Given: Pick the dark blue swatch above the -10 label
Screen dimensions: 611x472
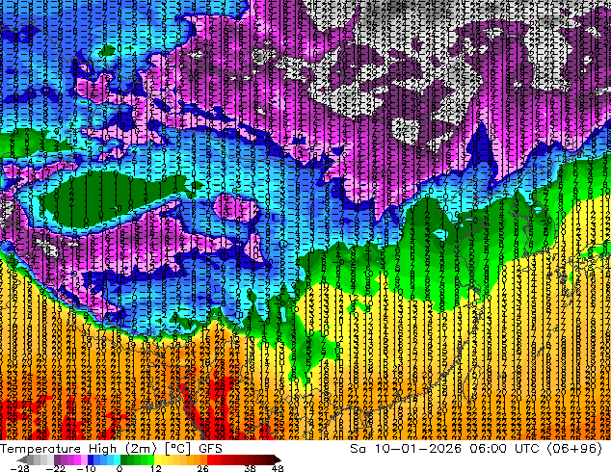Looking at the screenshot, I should click(x=91, y=459).
